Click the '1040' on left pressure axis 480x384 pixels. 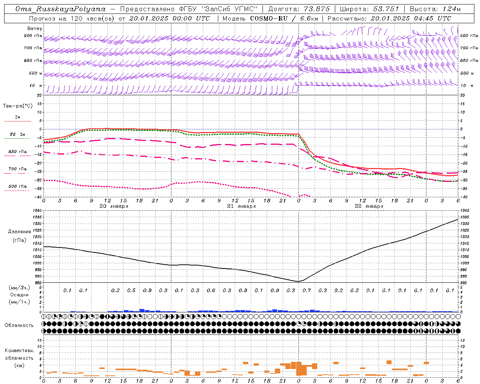[38, 211]
